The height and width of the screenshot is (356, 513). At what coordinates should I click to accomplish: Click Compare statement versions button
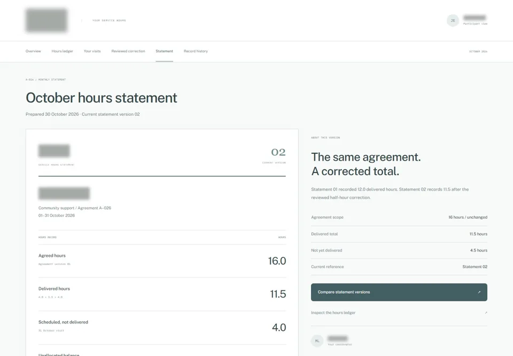[399, 292]
